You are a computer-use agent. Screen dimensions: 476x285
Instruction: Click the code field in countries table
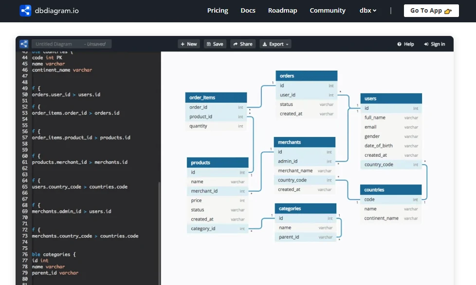pyautogui.click(x=391, y=200)
